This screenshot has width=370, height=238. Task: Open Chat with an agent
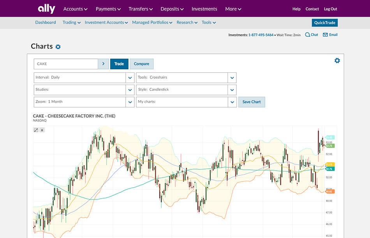pos(311,35)
